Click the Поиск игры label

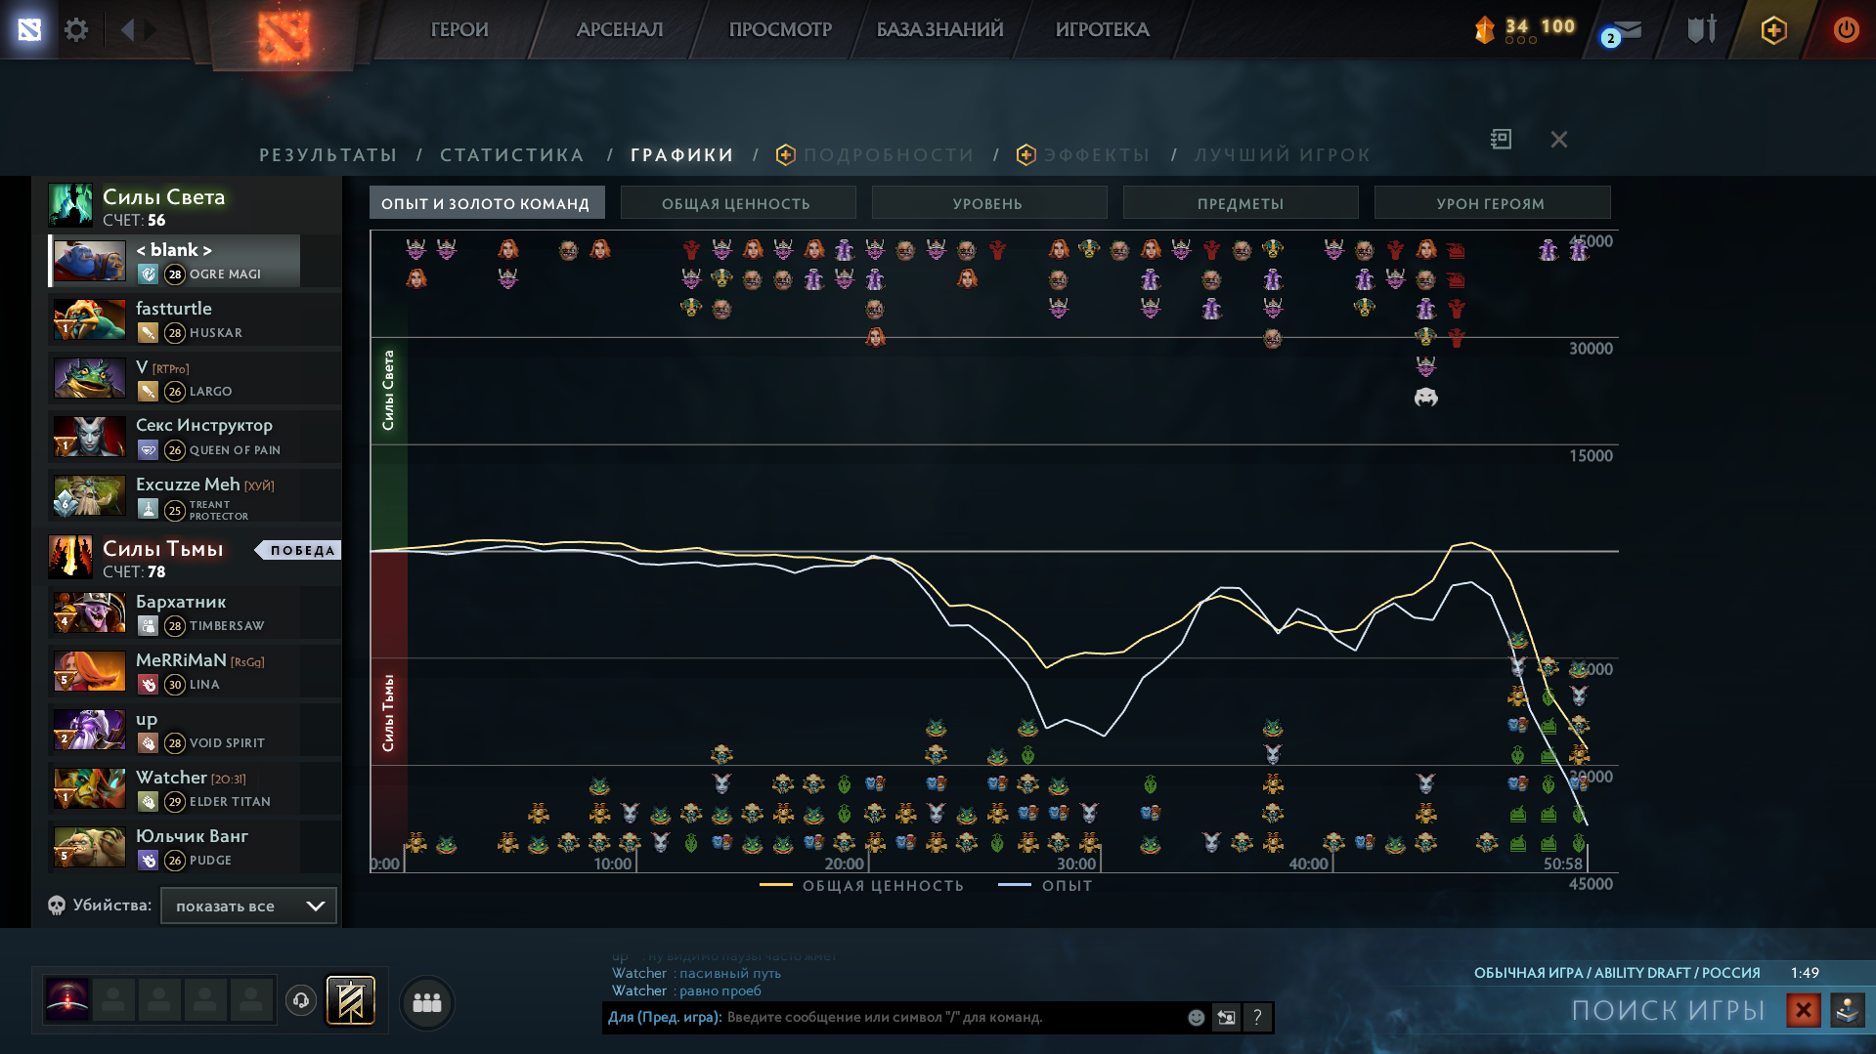(x=1668, y=1010)
